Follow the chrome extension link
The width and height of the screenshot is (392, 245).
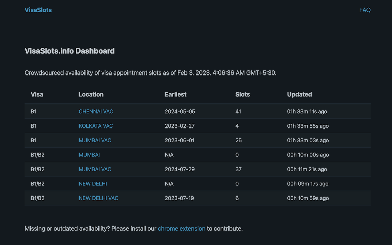tap(182, 228)
